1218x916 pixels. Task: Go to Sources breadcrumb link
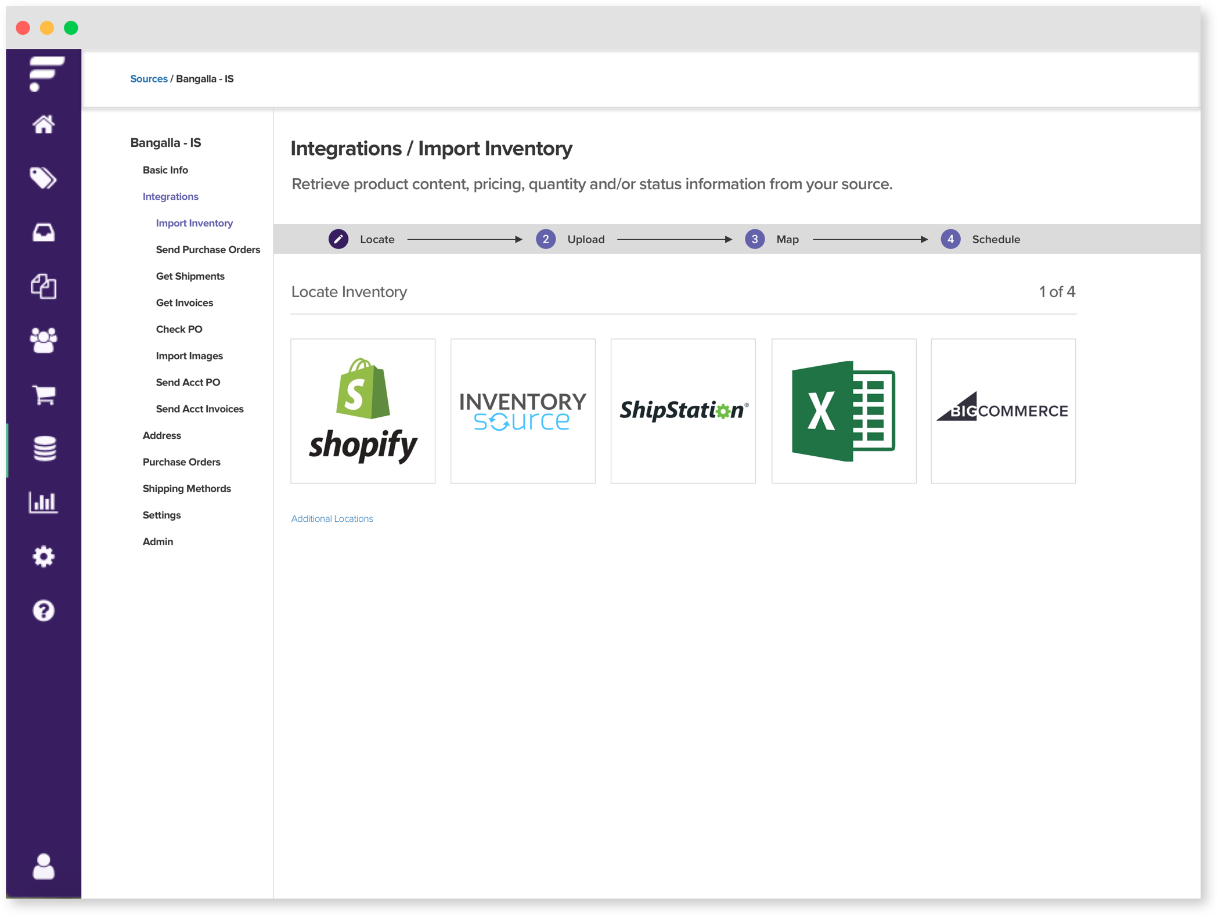(x=149, y=79)
